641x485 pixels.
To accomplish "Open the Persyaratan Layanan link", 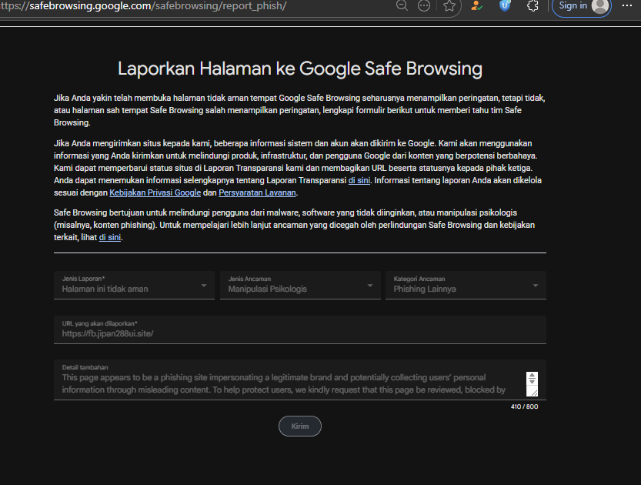I will [257, 192].
